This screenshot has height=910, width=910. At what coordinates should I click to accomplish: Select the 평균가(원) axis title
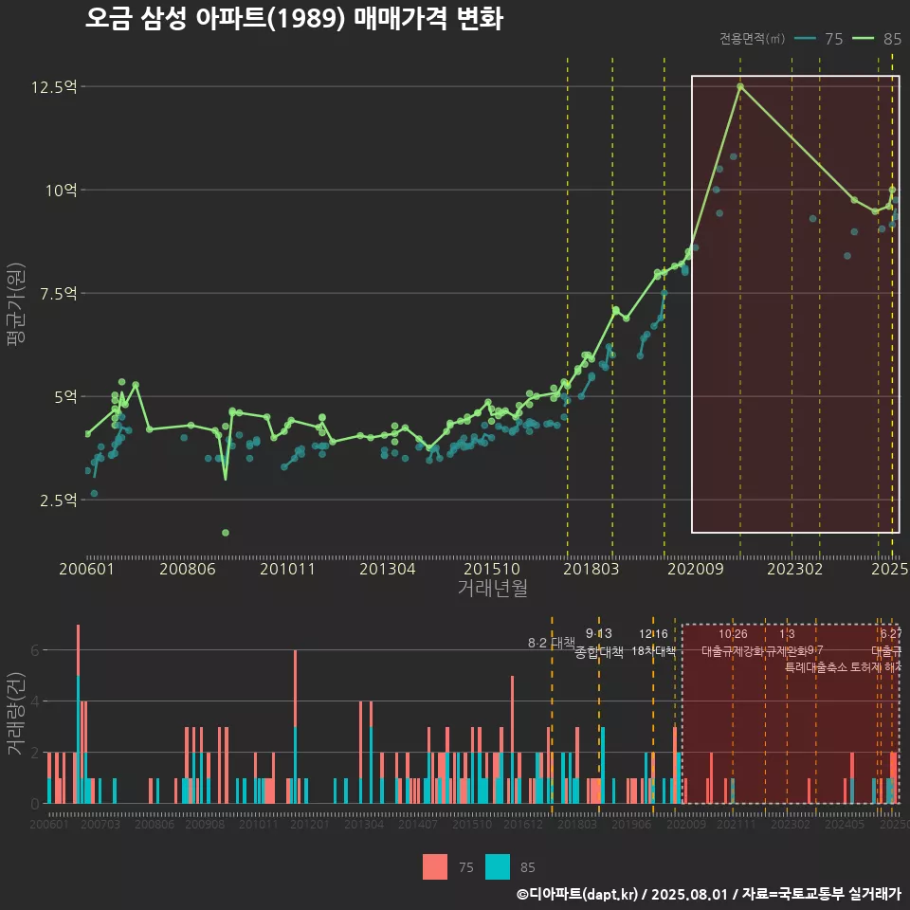(x=16, y=304)
